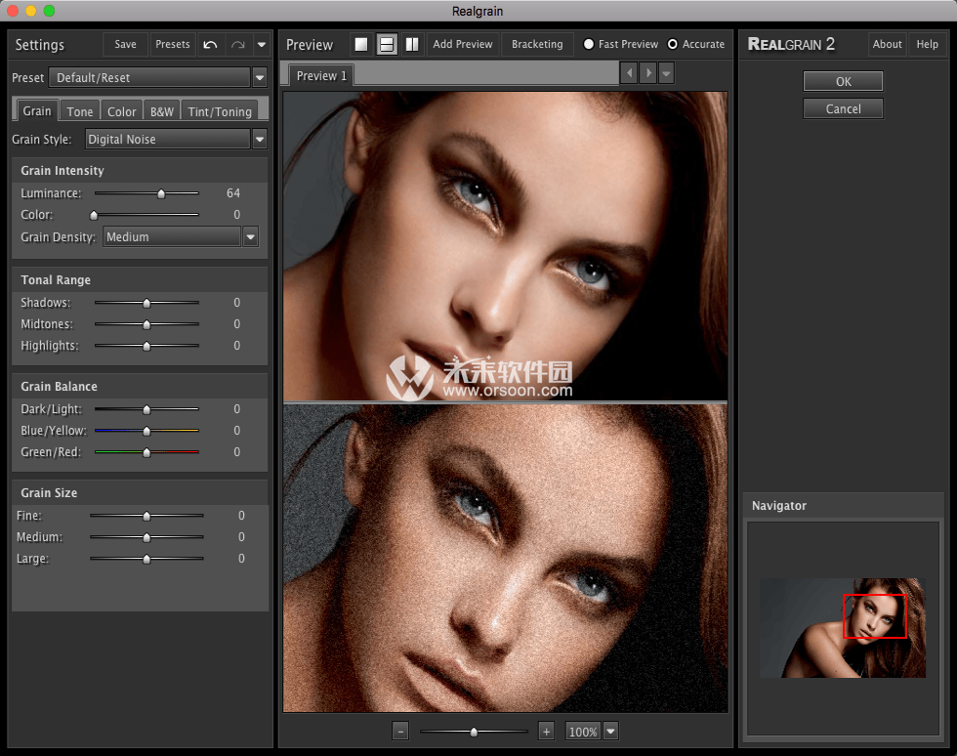Enable Fast Preview radio option
This screenshot has height=756, width=957.
(589, 45)
